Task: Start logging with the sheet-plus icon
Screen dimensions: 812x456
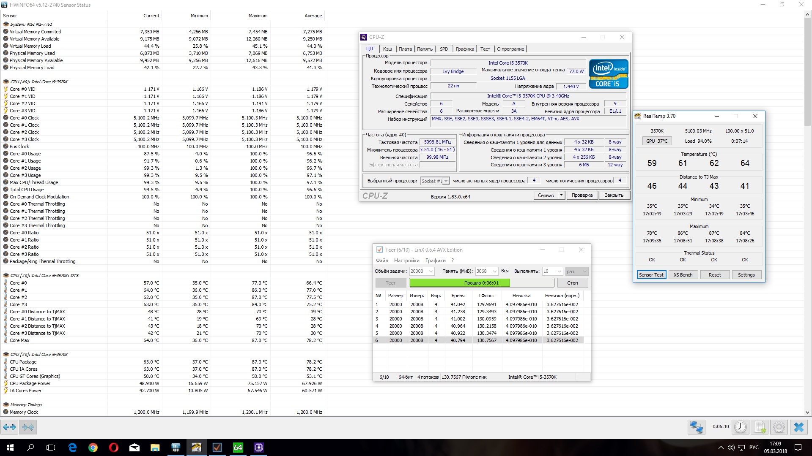Action: pyautogui.click(x=760, y=427)
